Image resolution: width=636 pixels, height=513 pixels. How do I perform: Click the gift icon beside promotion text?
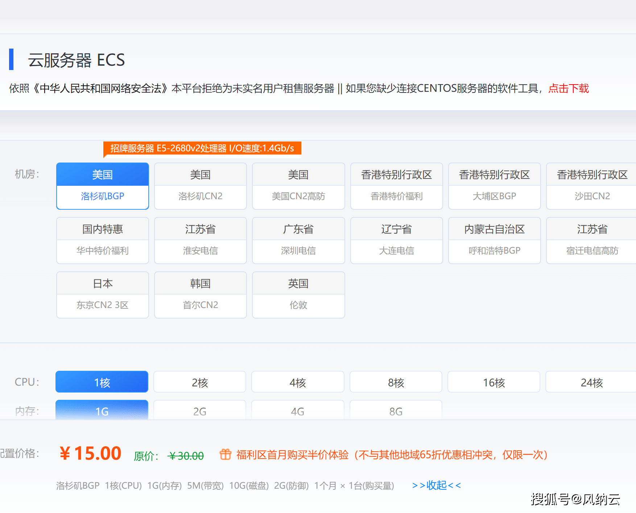point(226,454)
